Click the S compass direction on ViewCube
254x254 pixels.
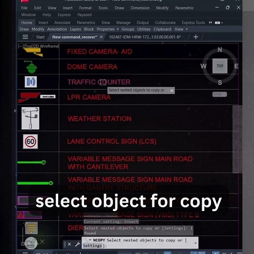220,83
